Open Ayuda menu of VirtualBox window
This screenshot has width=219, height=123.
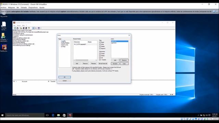tap(42, 8)
